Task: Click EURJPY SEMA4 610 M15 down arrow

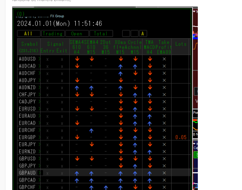Action: click(92, 144)
